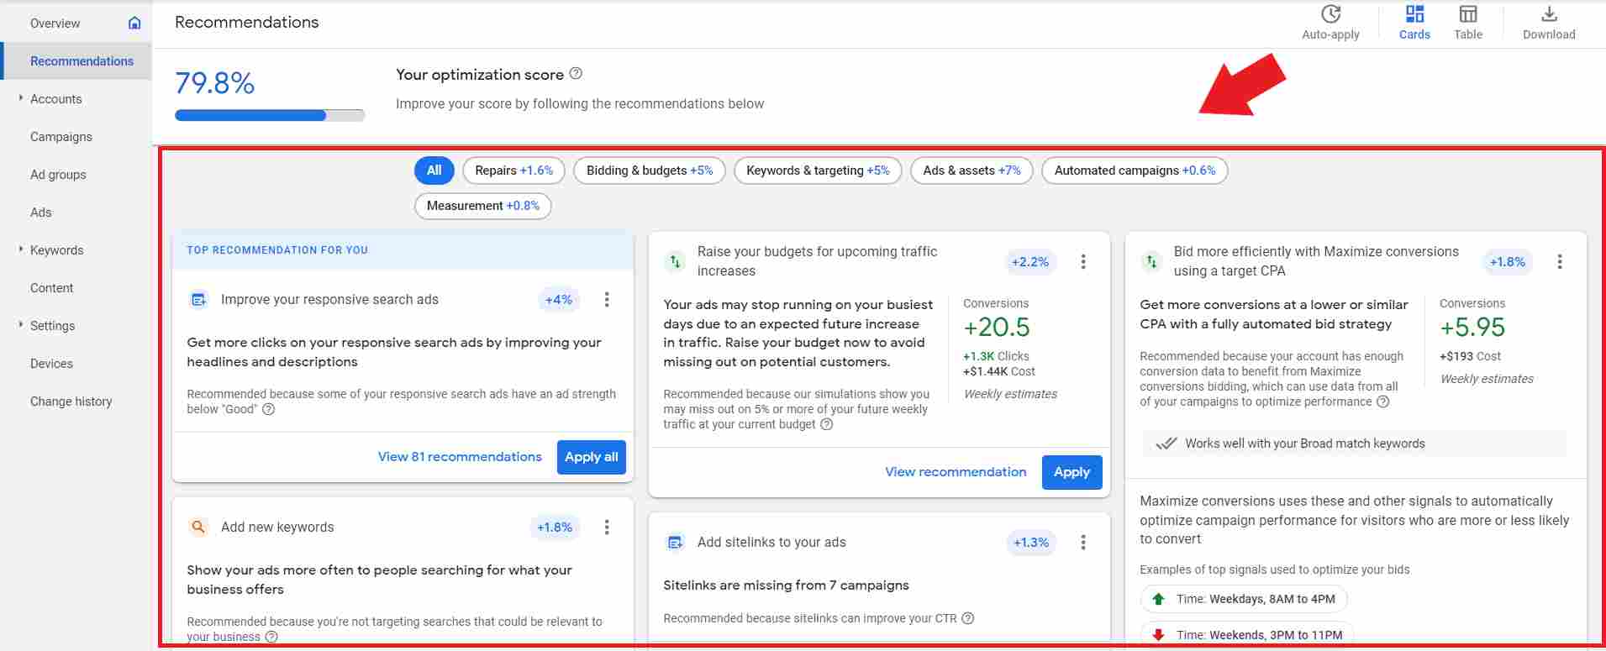1606x651 pixels.
Task: Filter by Automated campaigns +0.6%
Action: point(1135,171)
